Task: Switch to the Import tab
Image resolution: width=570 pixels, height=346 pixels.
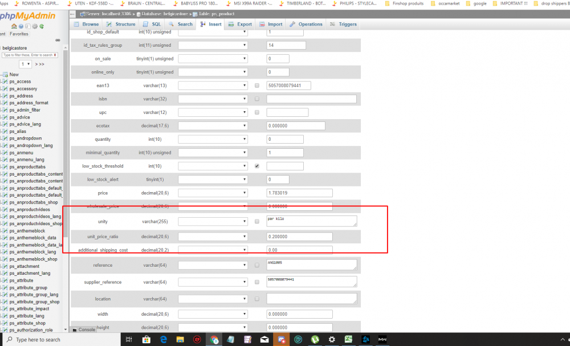Action: 271,25
